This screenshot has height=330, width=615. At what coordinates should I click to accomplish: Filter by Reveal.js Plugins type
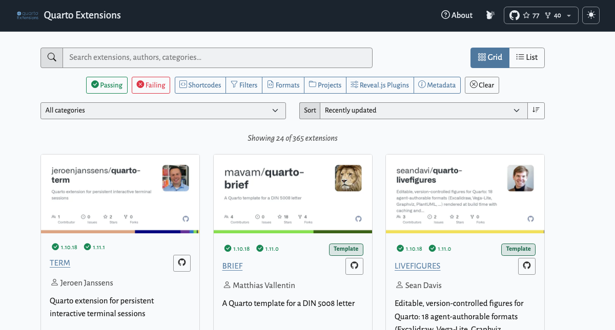[380, 85]
